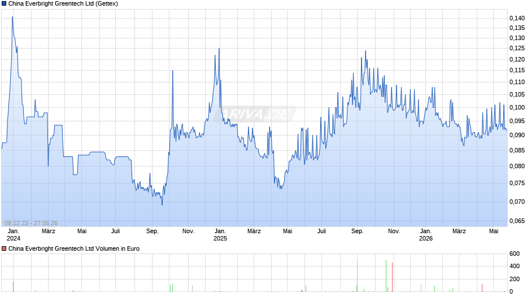The image size is (531, 297).
Task: Click the price axis value 0,100
Action: pyautogui.click(x=517, y=107)
